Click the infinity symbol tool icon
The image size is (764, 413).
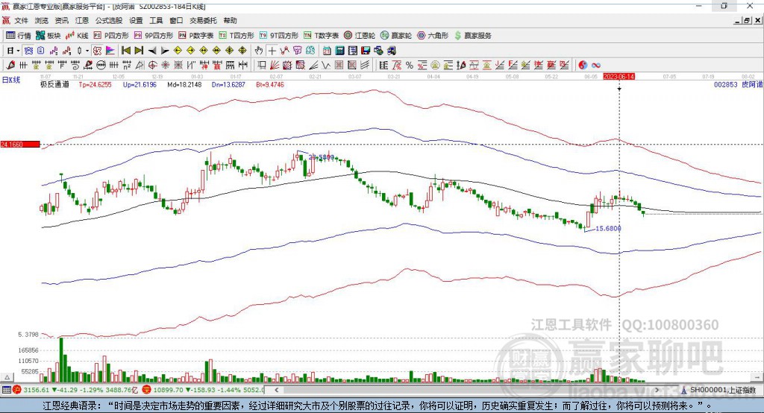[x=596, y=66]
